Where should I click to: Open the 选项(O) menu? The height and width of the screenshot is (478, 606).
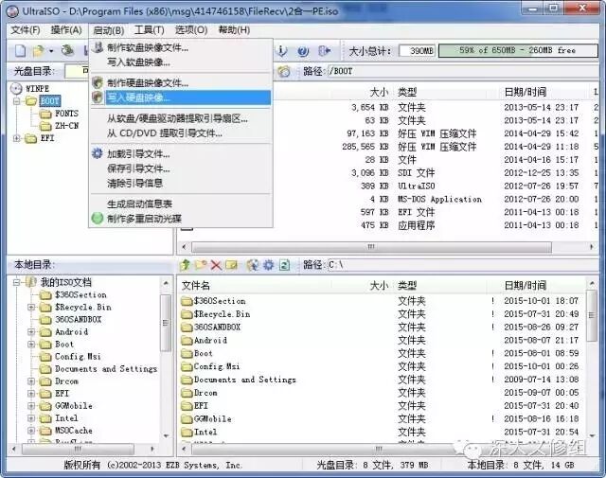[191, 29]
